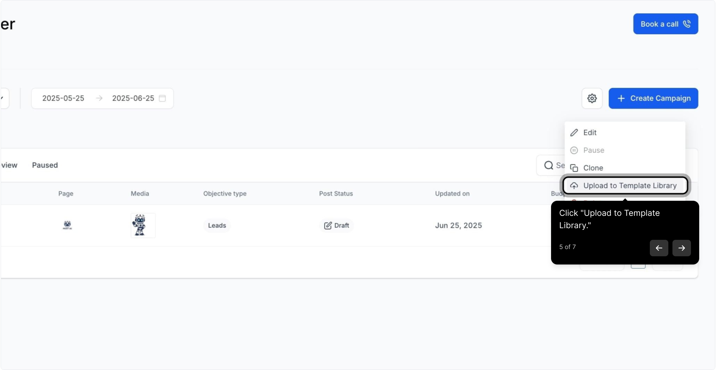Screen dimensions: 716x370
Task: Click the Draft post status badge
Action: click(x=336, y=225)
